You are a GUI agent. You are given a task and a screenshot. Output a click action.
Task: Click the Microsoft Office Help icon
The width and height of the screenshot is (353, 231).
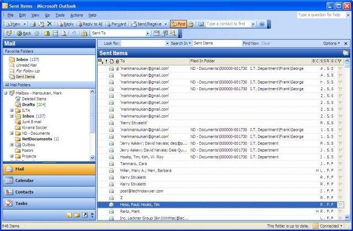[x=262, y=24]
